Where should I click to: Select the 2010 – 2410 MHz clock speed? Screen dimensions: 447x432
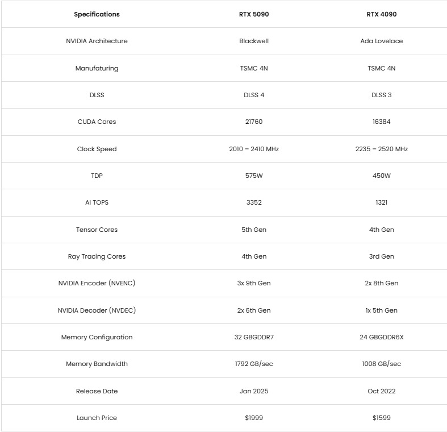253,149
